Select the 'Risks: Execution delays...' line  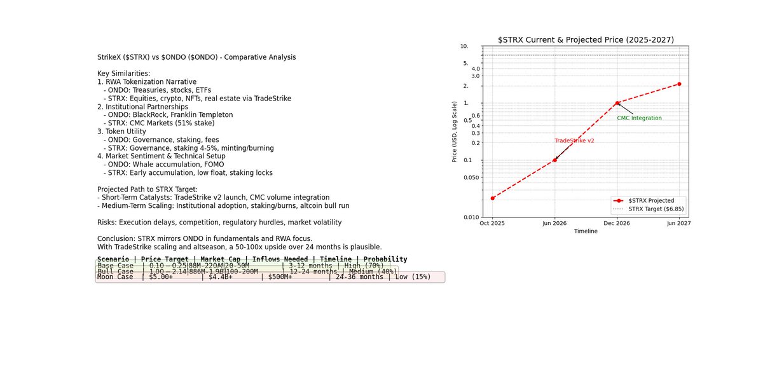219,223
